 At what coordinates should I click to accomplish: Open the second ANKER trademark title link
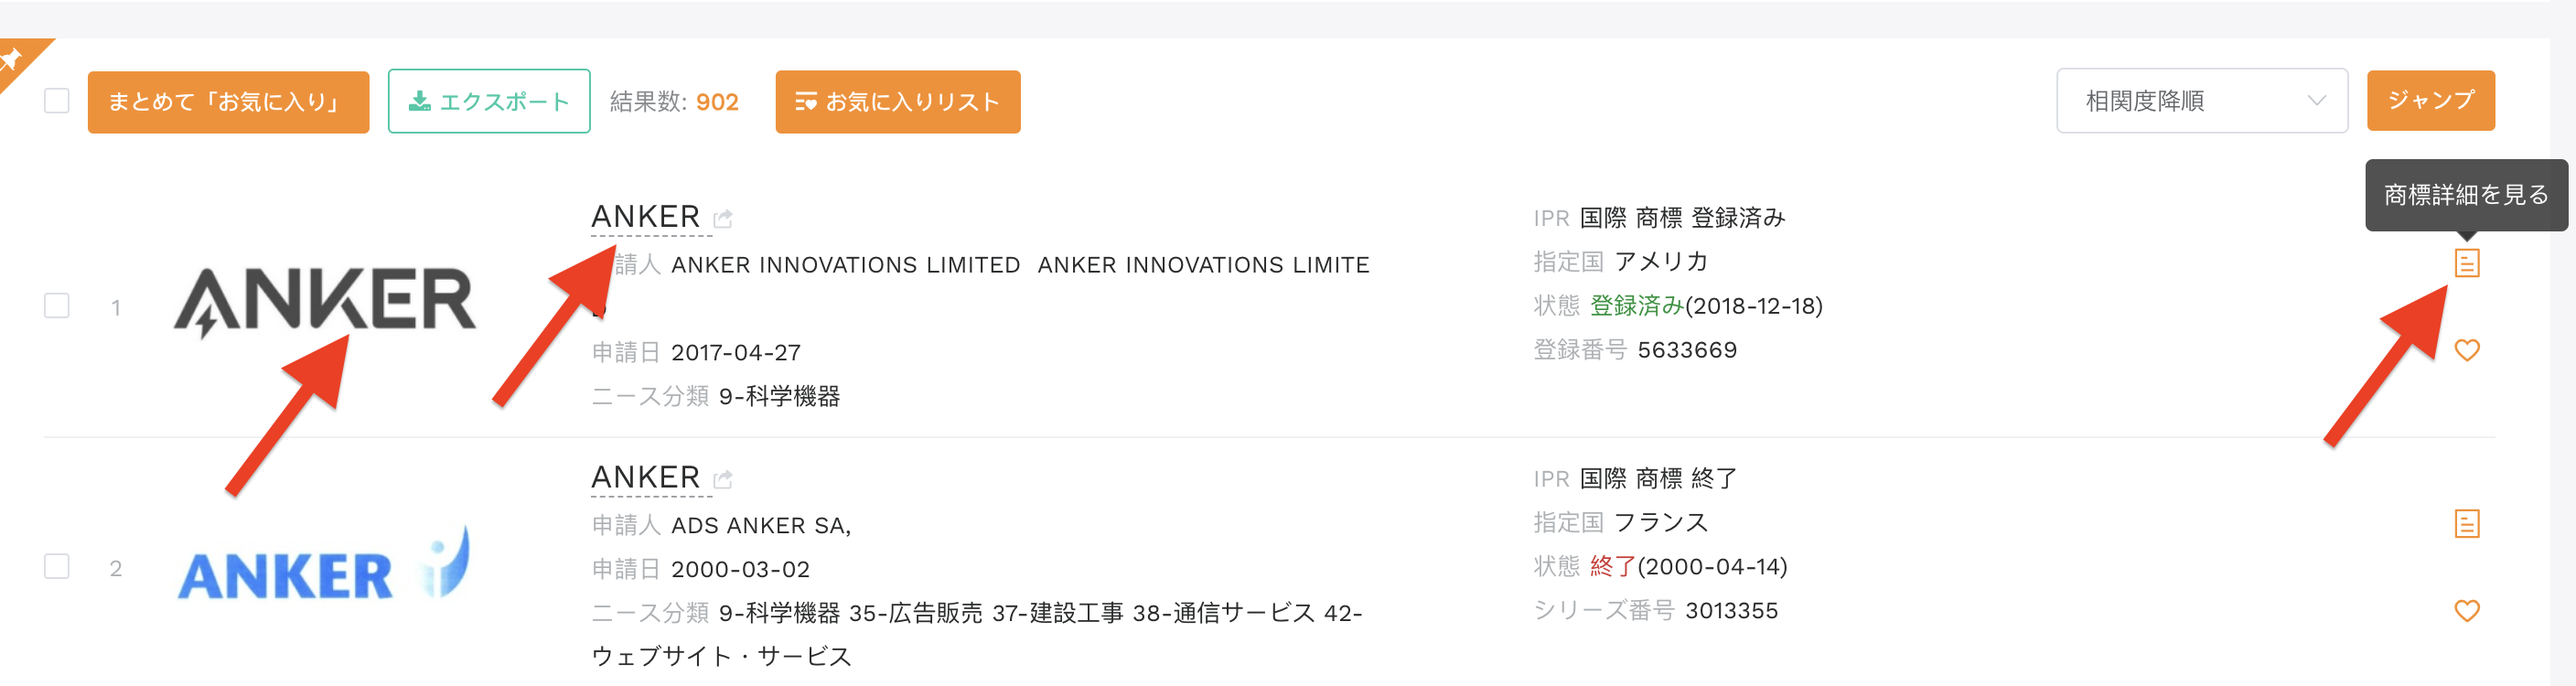[x=645, y=477]
